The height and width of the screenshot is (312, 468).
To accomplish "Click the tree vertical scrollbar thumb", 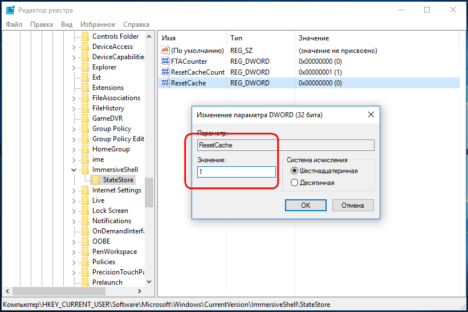I will click(149, 192).
